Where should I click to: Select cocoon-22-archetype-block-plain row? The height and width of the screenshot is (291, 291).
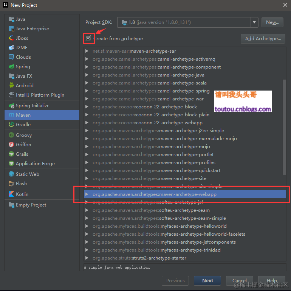pyautogui.click(x=185, y=115)
